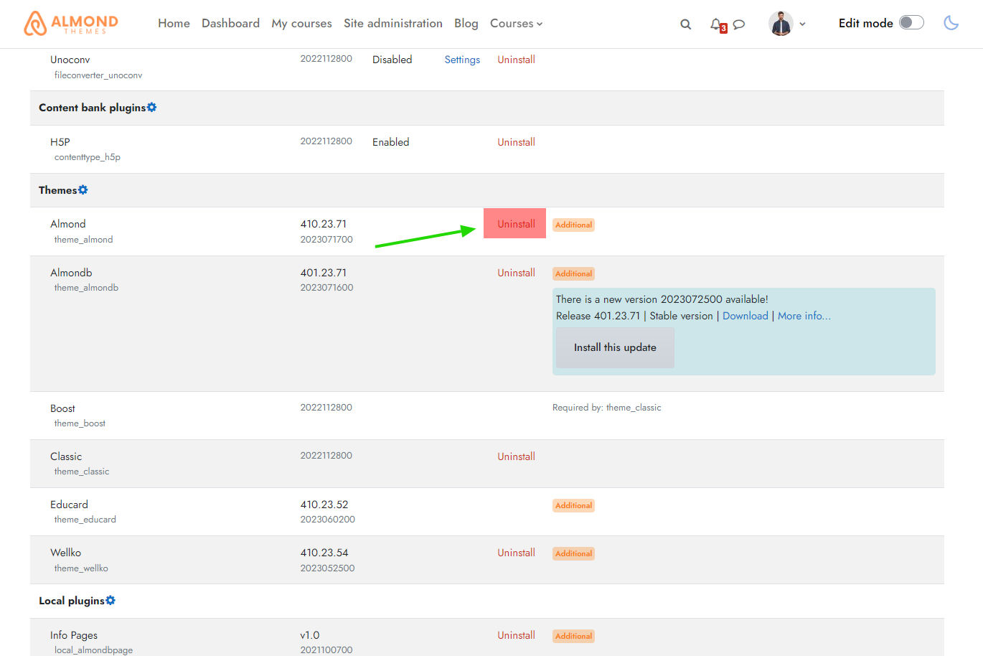
Task: Open notifications via the bell icon
Action: [x=715, y=24]
